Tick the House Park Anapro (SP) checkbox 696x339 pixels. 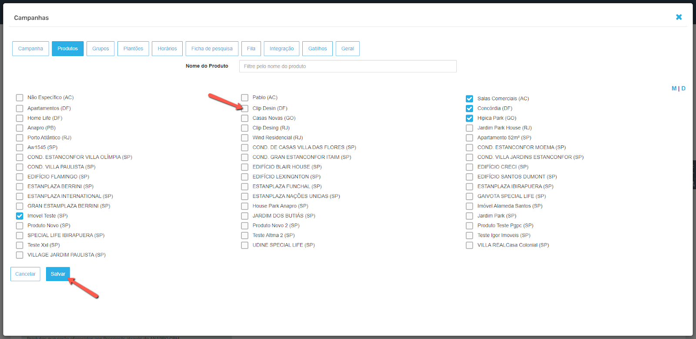245,206
